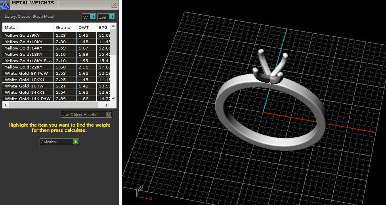Select the White Gold:14KX1 row

coord(56,93)
